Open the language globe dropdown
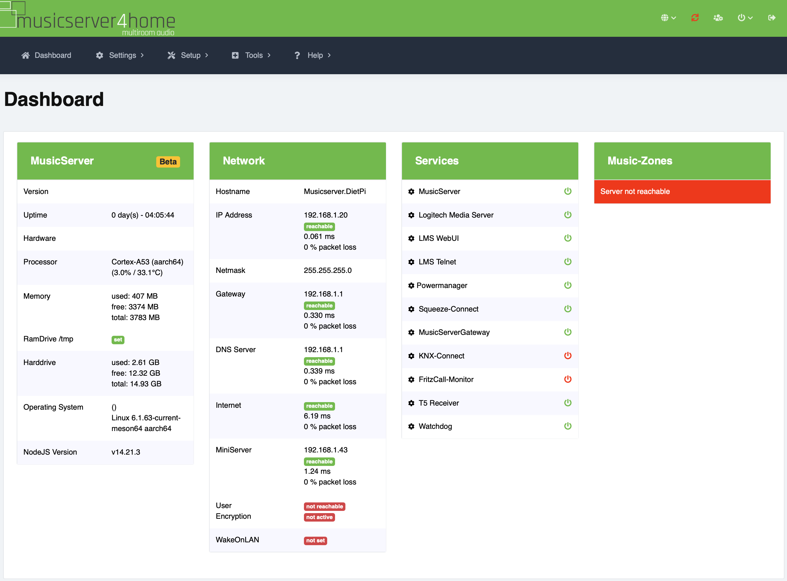The height and width of the screenshot is (581, 787). [x=668, y=18]
